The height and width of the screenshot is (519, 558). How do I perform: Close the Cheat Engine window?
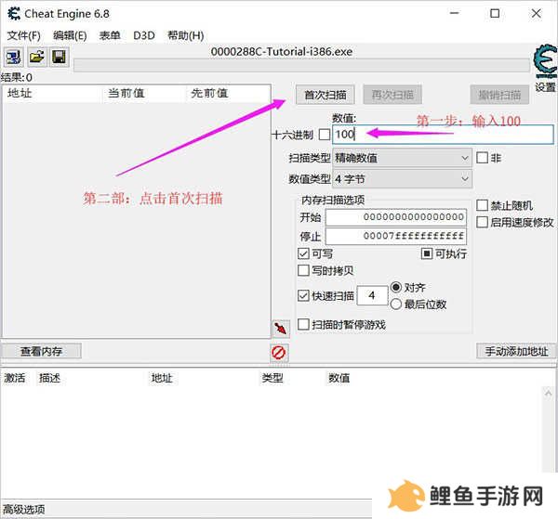(x=537, y=14)
